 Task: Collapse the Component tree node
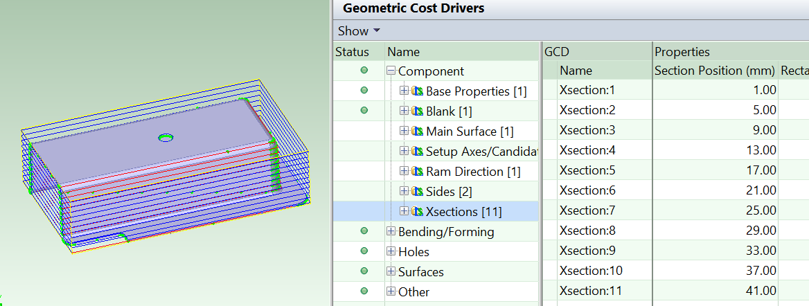[x=391, y=71]
